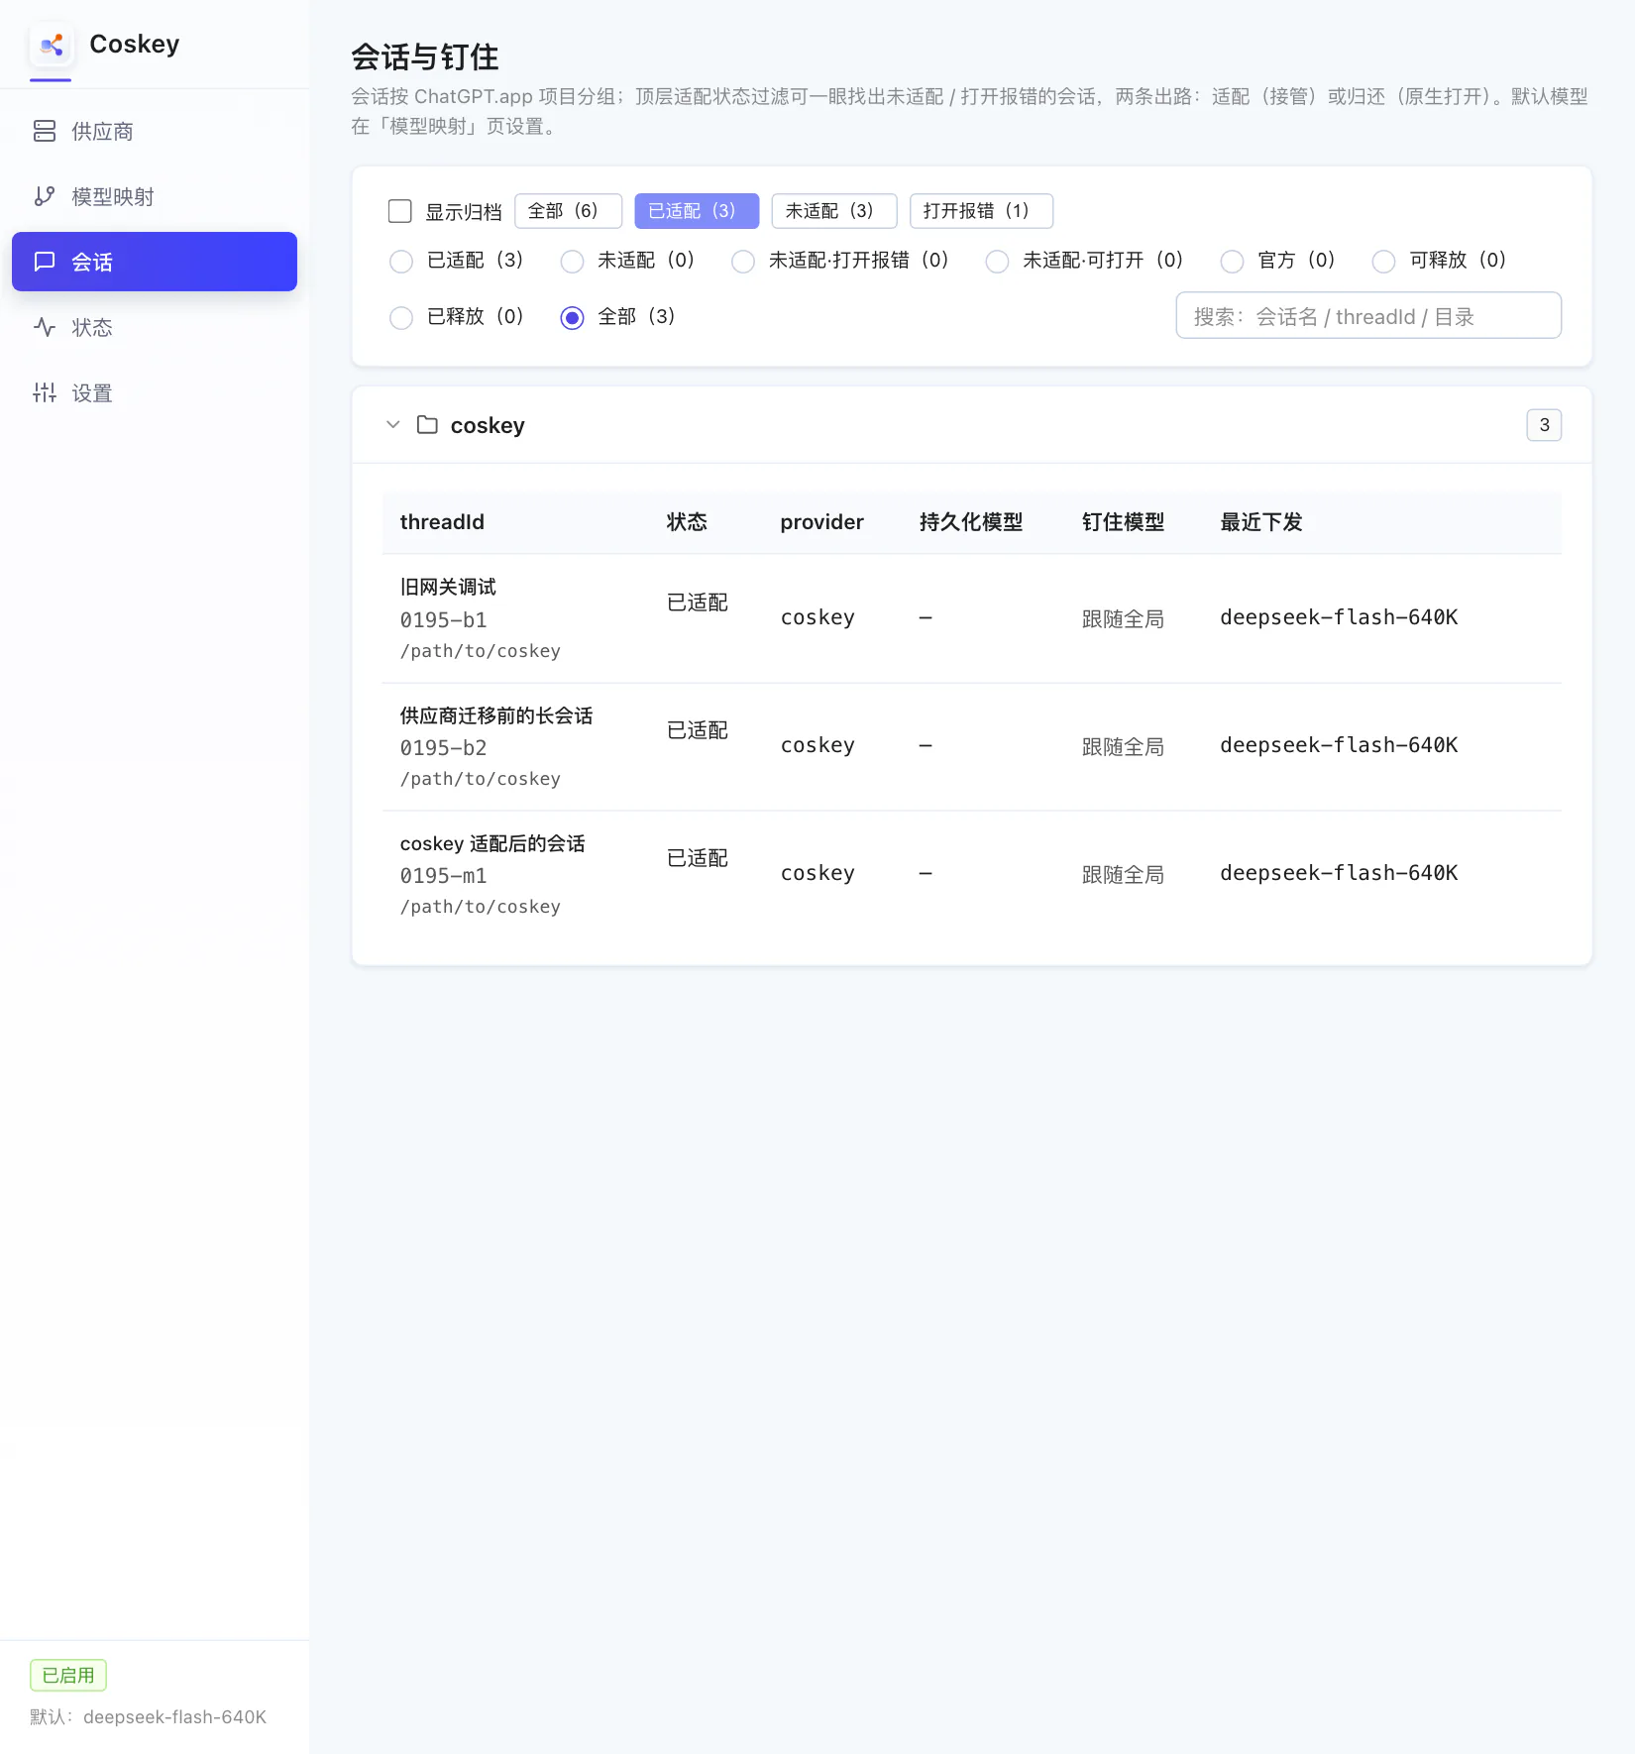Image resolution: width=1635 pixels, height=1754 pixels.
Task: Click the 供应商迁移前的长会话 session name
Action: [x=496, y=715]
